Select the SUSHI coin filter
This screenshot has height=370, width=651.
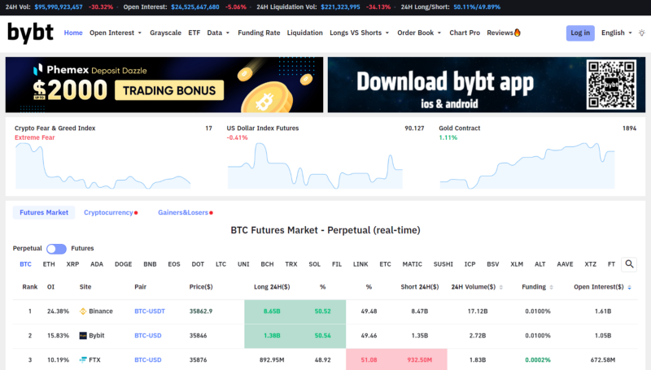[x=443, y=264]
